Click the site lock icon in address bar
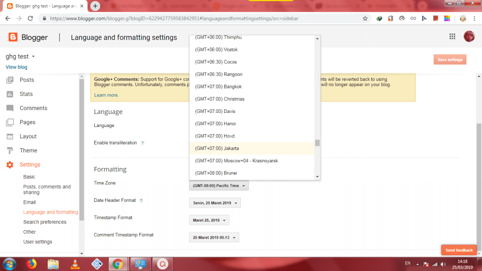 [x=44, y=18]
